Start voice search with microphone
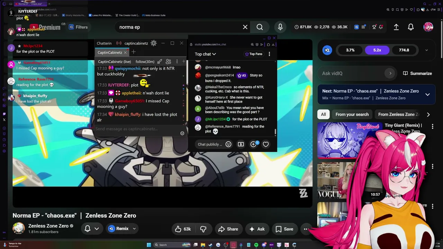This screenshot has height=249, width=443. pyautogui.click(x=280, y=27)
